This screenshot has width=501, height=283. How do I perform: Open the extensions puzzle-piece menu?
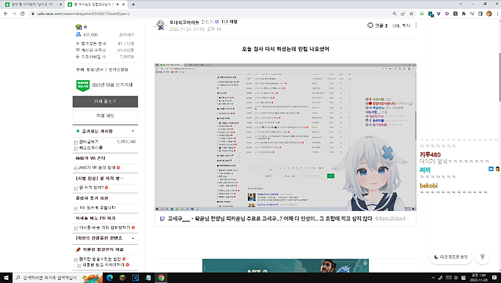click(463, 14)
